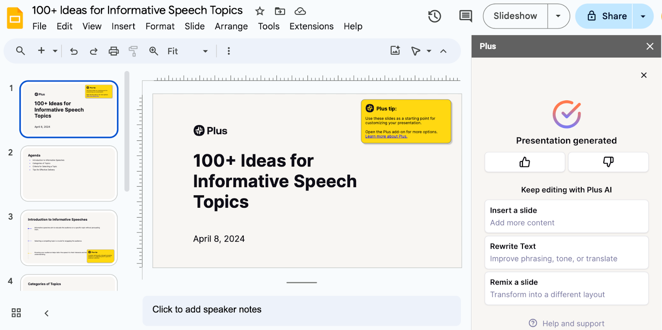Open the Fit zoom level dropdown
The image size is (662, 330).
pos(187,51)
